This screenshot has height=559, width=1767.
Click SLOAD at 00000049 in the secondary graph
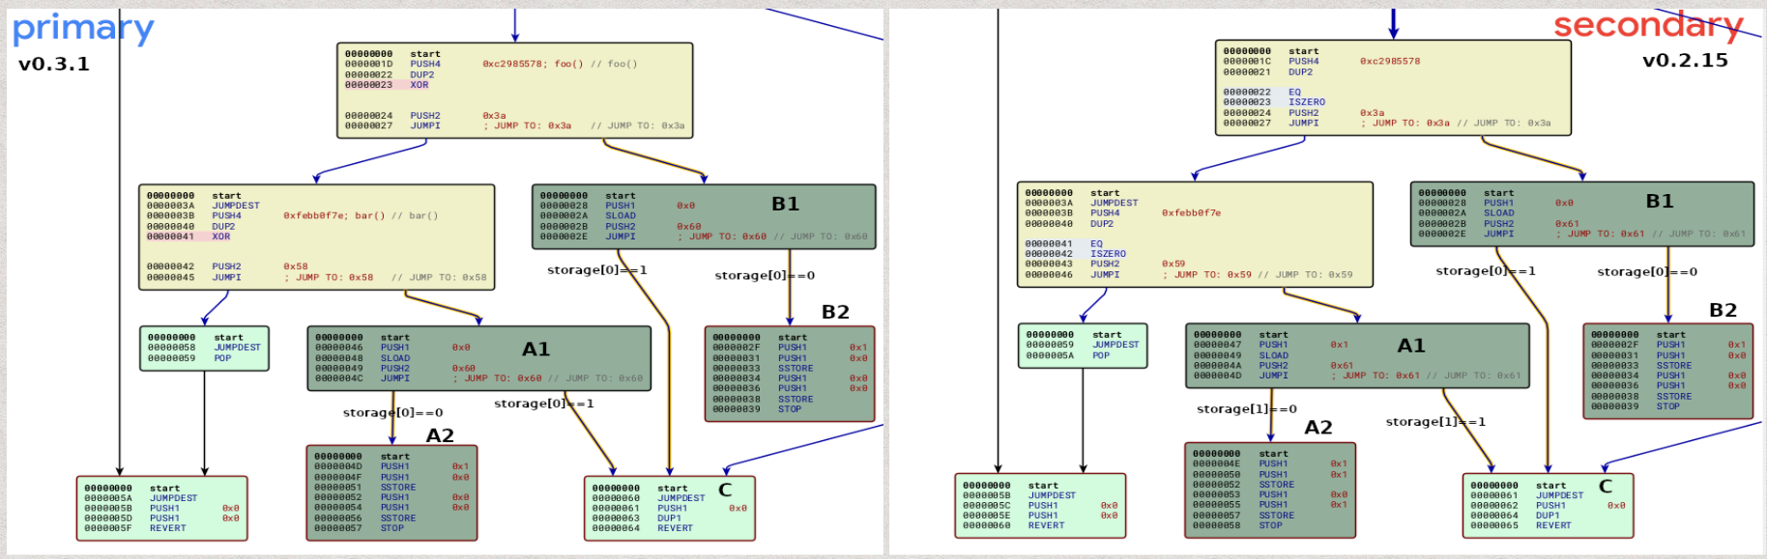(x=1241, y=355)
